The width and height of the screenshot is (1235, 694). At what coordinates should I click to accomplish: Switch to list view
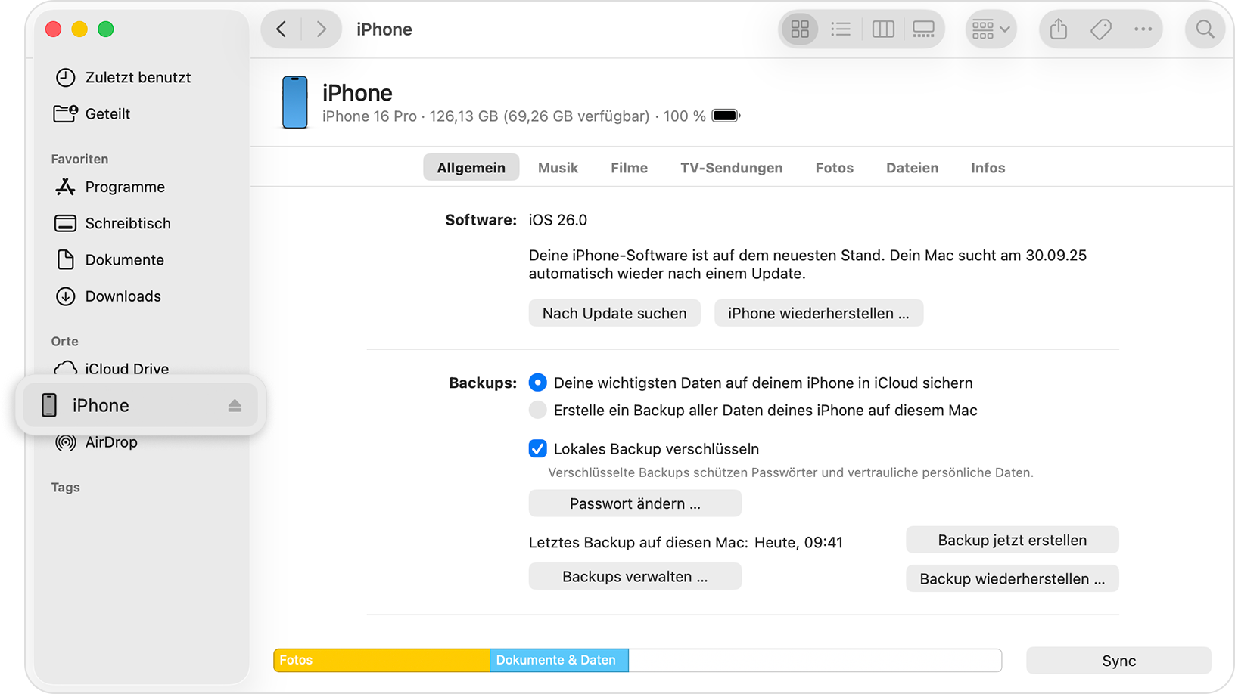tap(840, 29)
